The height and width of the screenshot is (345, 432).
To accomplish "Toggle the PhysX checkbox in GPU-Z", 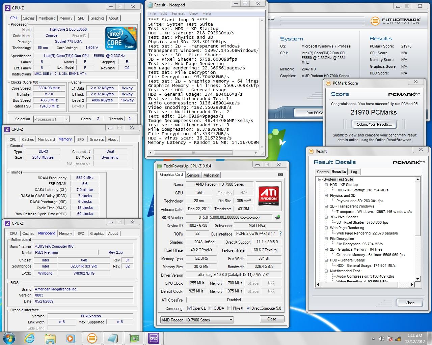I will 230,308.
